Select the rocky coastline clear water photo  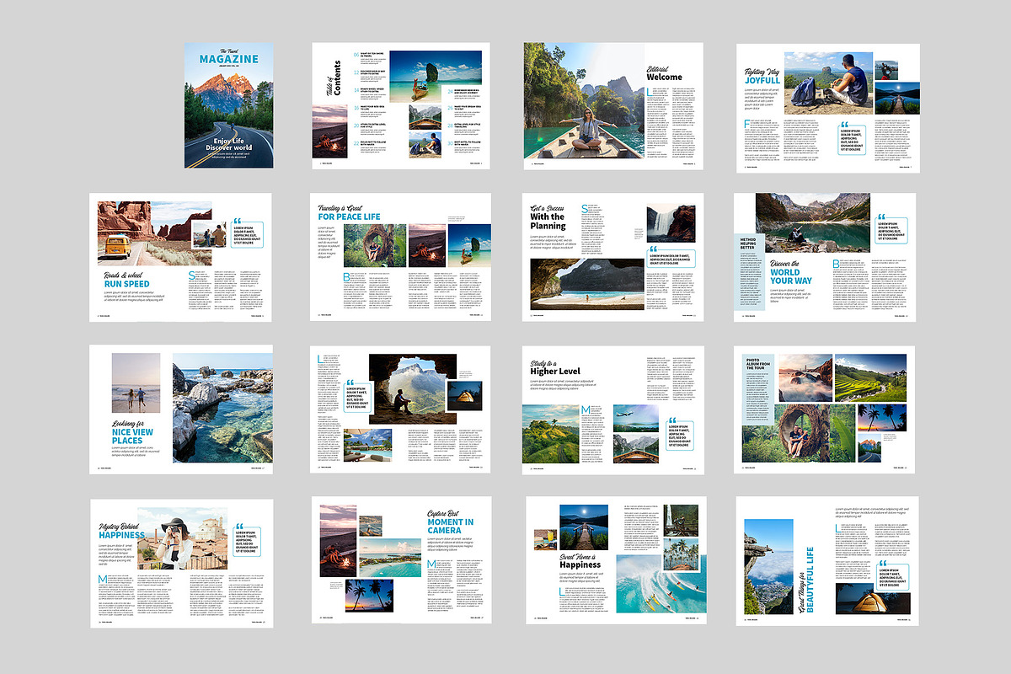pos(222,408)
